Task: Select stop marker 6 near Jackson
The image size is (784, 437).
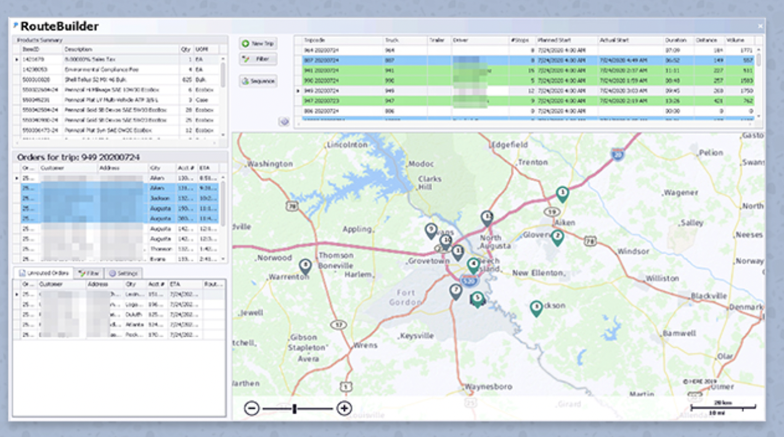Action: (x=536, y=308)
